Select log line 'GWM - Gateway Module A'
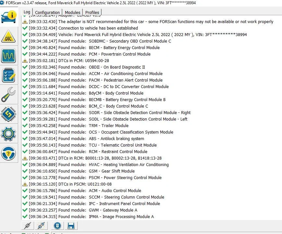Screen dimensions: 282x234 [x=83, y=210]
